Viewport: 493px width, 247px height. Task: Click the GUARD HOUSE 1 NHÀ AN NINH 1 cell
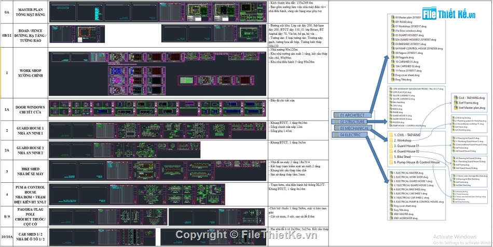click(x=32, y=130)
